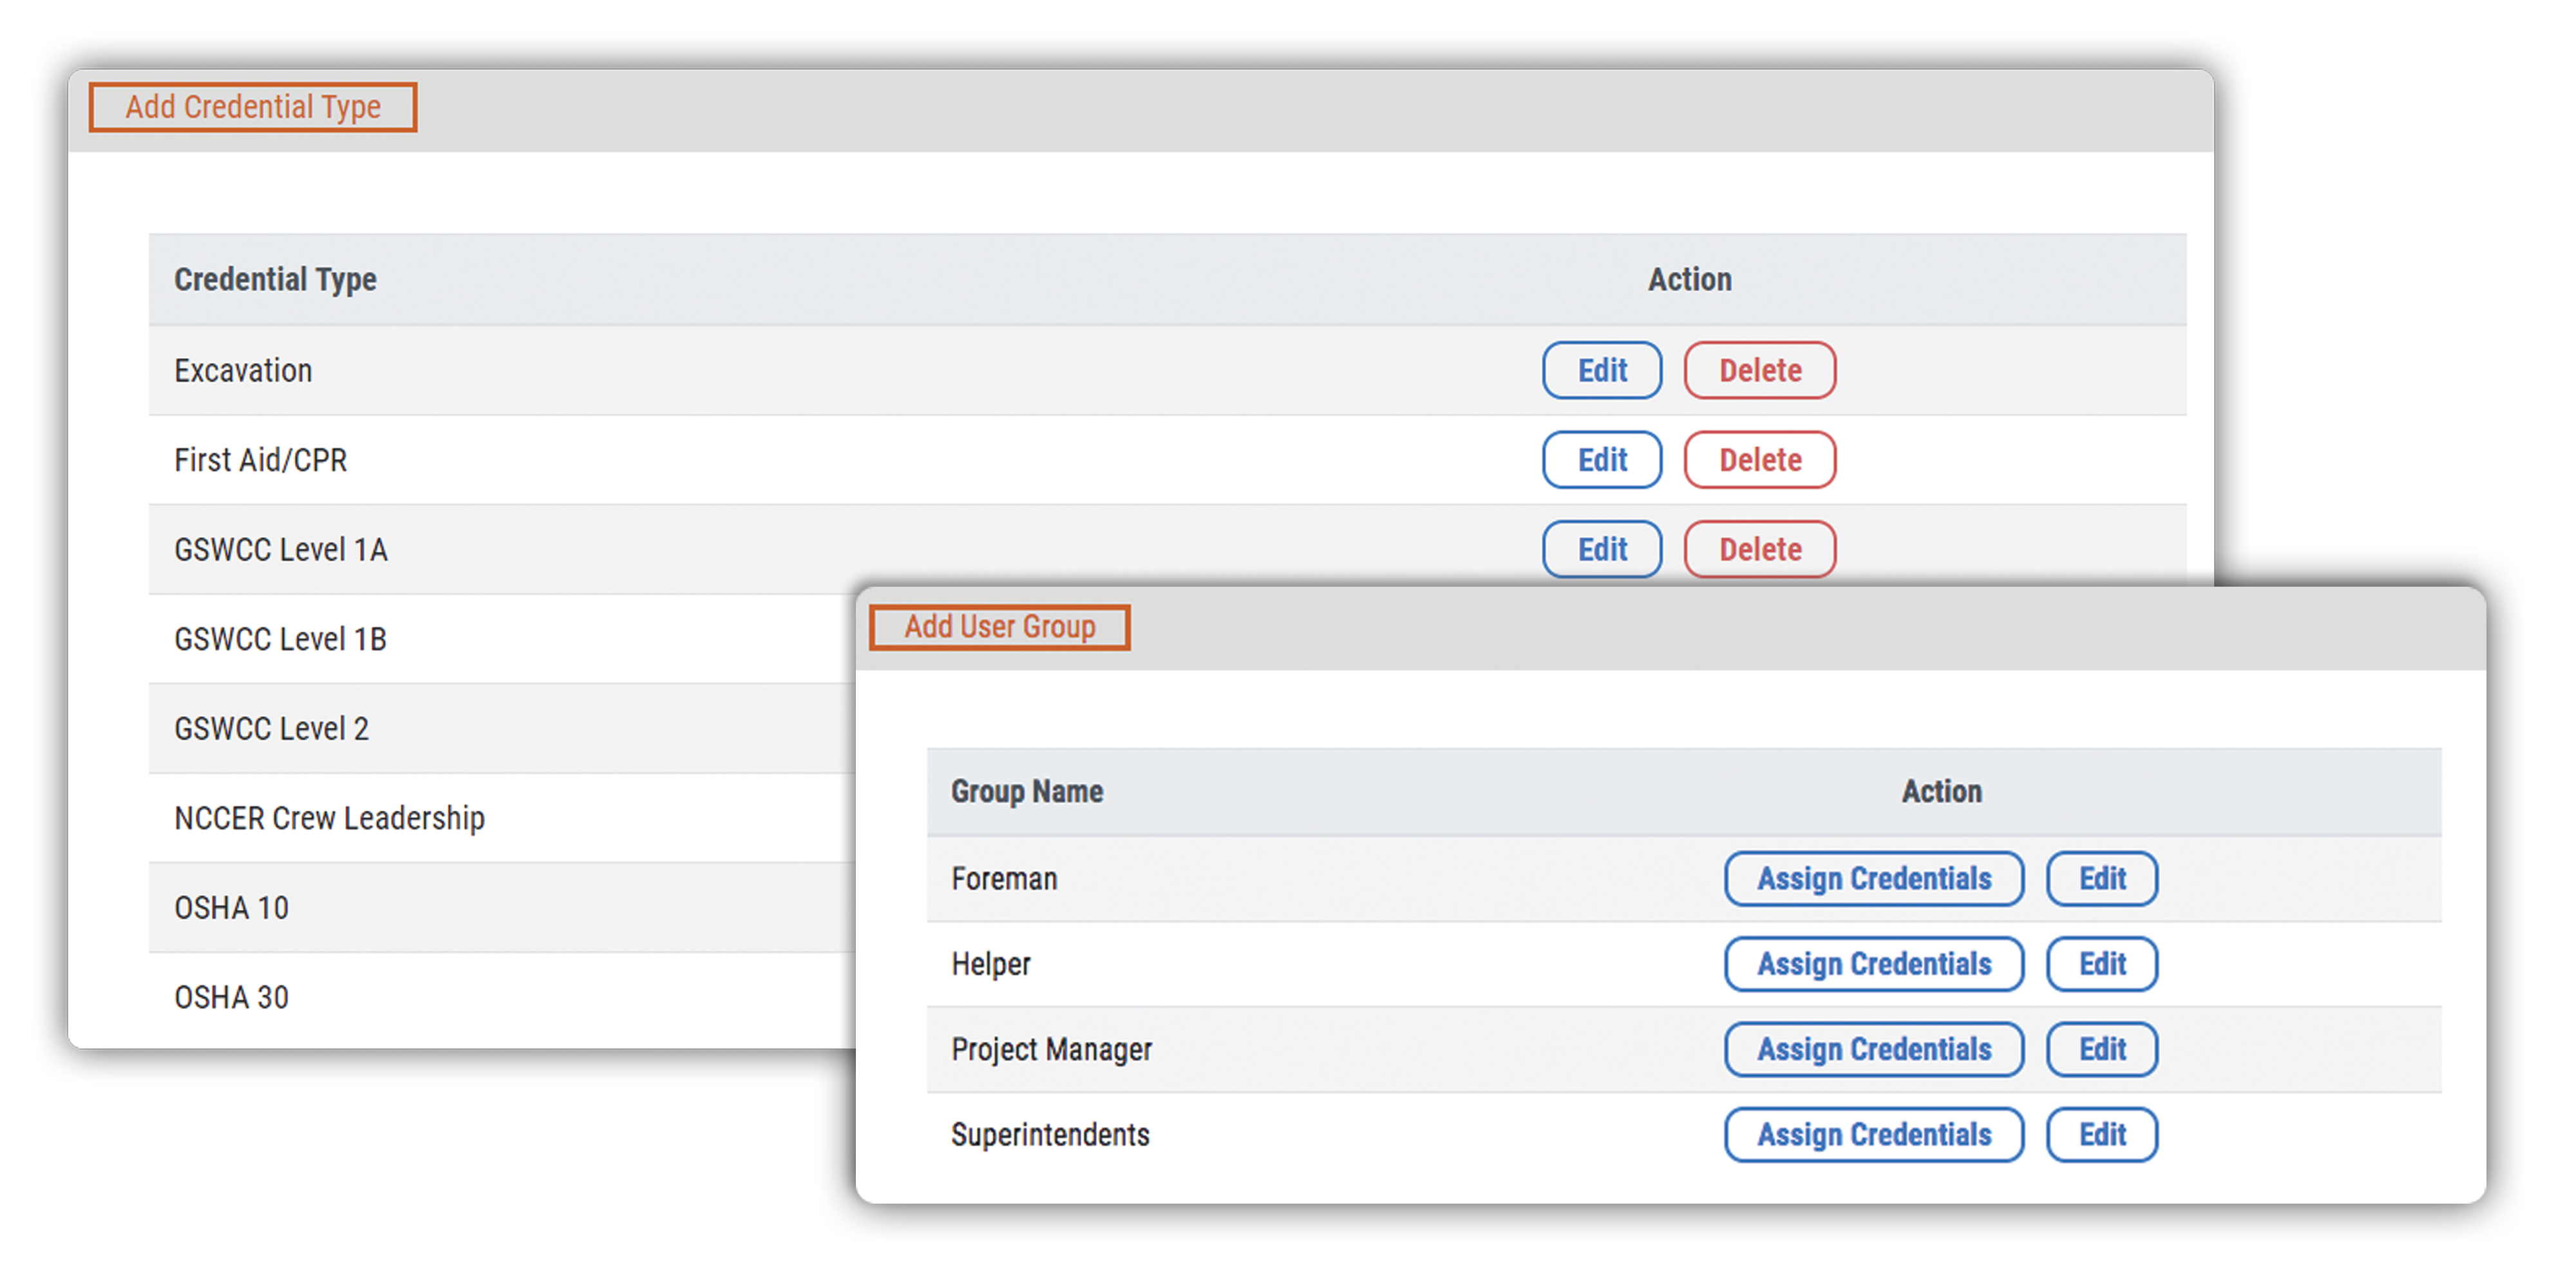This screenshot has width=2576, height=1288.
Task: Click the Add User Group button
Action: [1000, 627]
